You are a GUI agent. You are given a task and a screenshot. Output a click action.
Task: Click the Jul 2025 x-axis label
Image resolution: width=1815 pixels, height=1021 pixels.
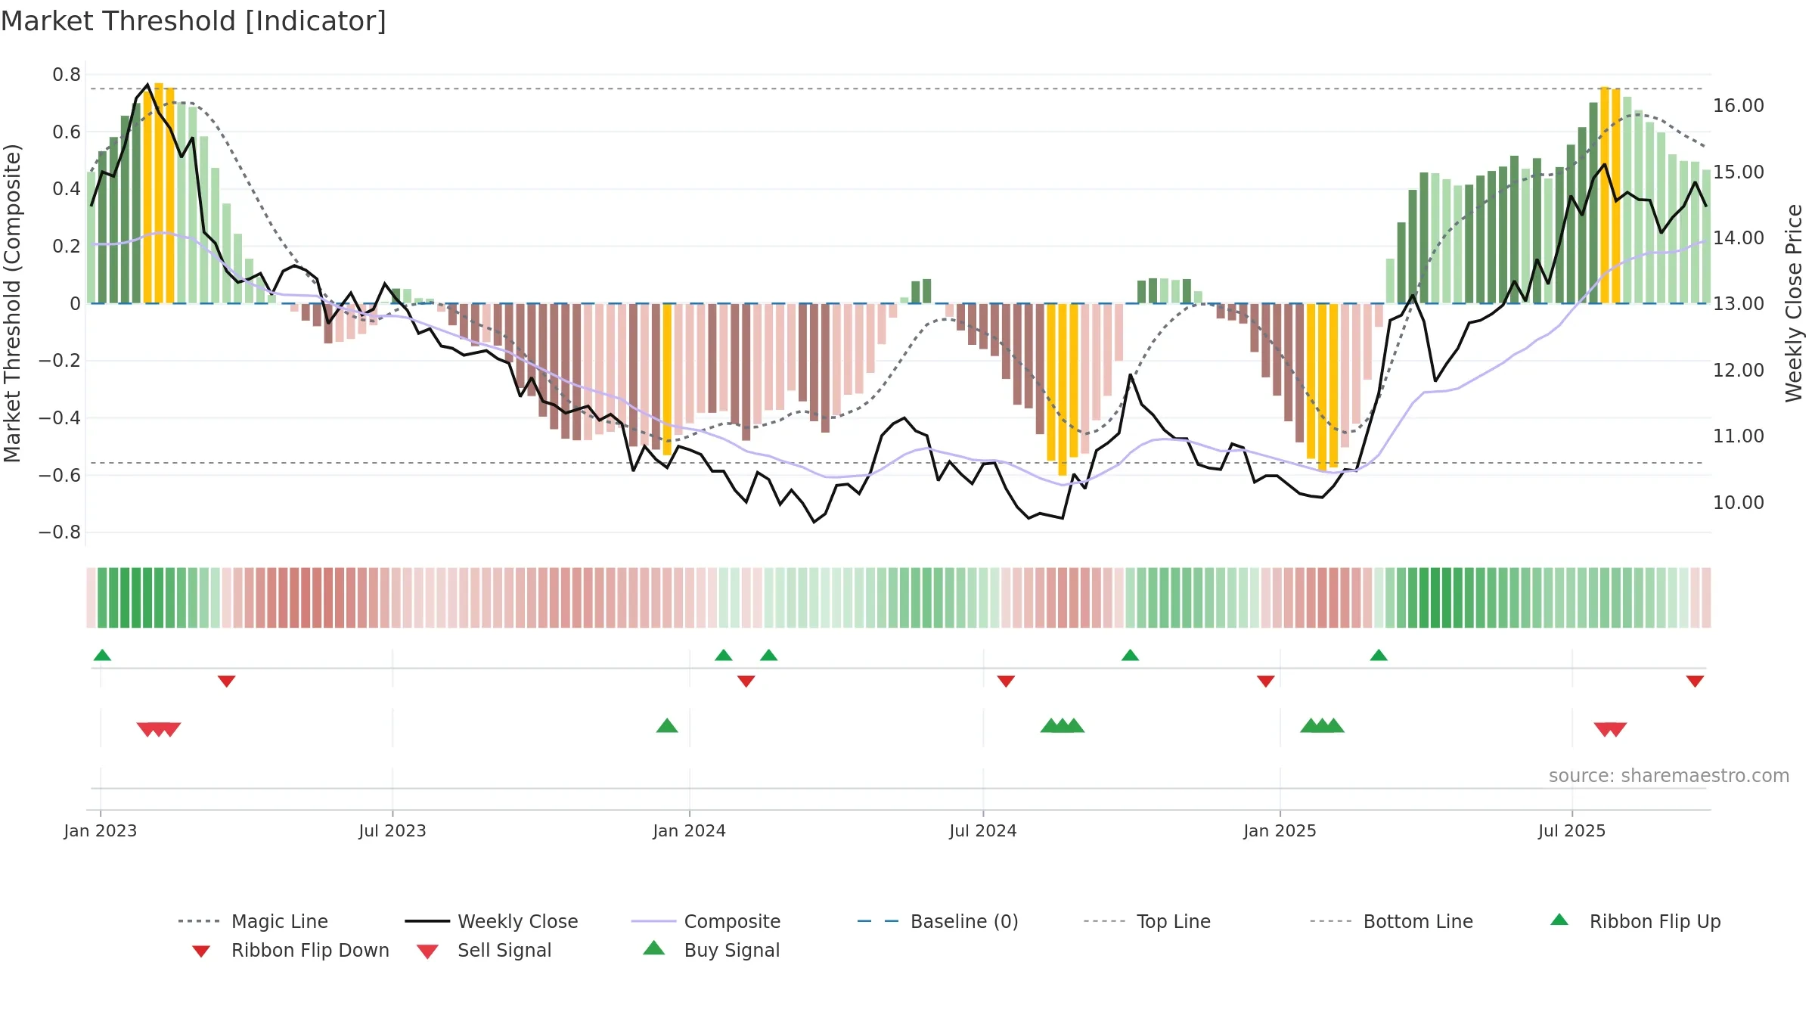pyautogui.click(x=1571, y=831)
